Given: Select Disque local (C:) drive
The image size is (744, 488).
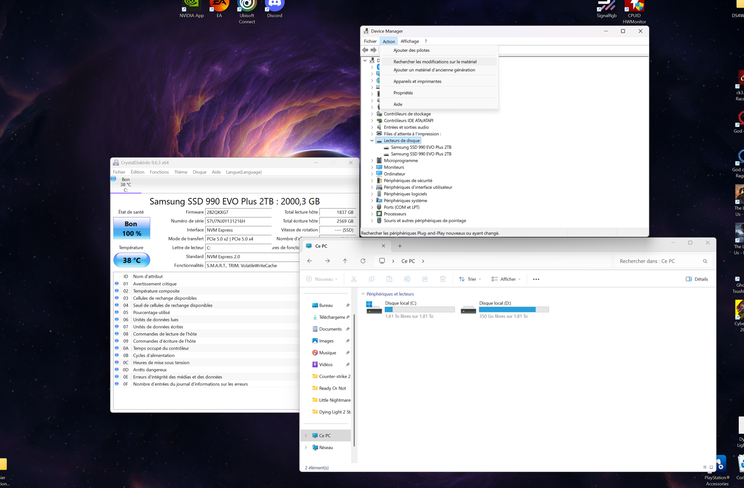Looking at the screenshot, I should [410, 309].
